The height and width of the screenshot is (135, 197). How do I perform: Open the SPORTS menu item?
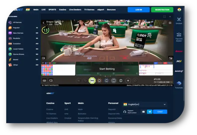click(52, 9)
